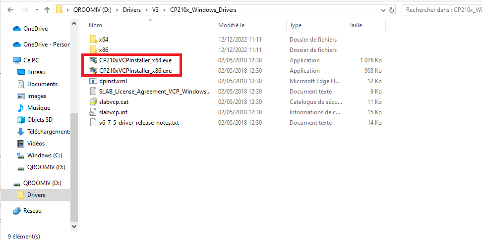Select the x86 folder icon
482x240 pixels.
(93, 49)
